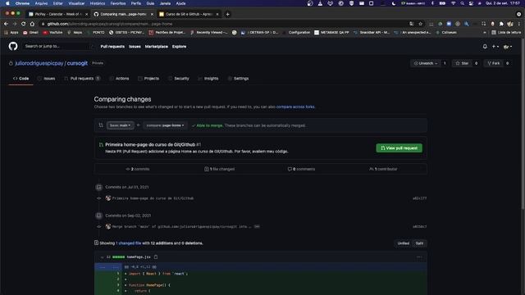Open the Chrome extensions puzzle icon
The height and width of the screenshot is (295, 525).
(x=501, y=24)
